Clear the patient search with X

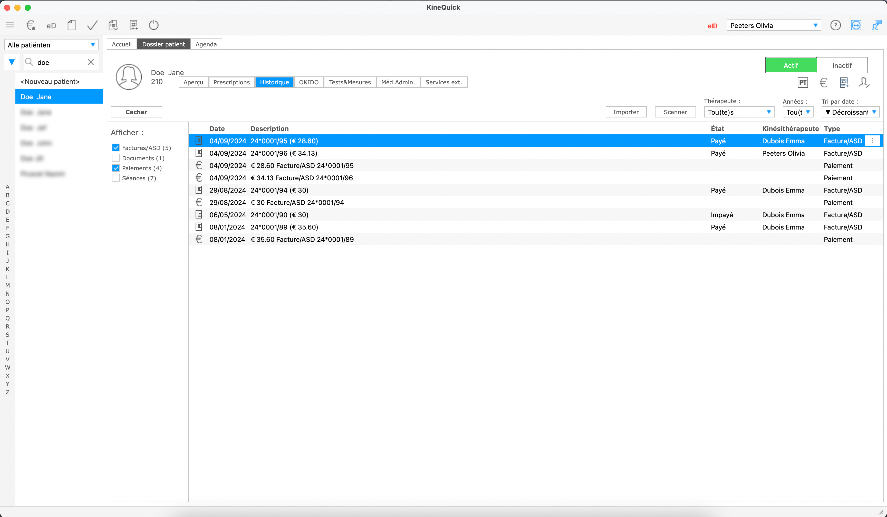point(91,62)
